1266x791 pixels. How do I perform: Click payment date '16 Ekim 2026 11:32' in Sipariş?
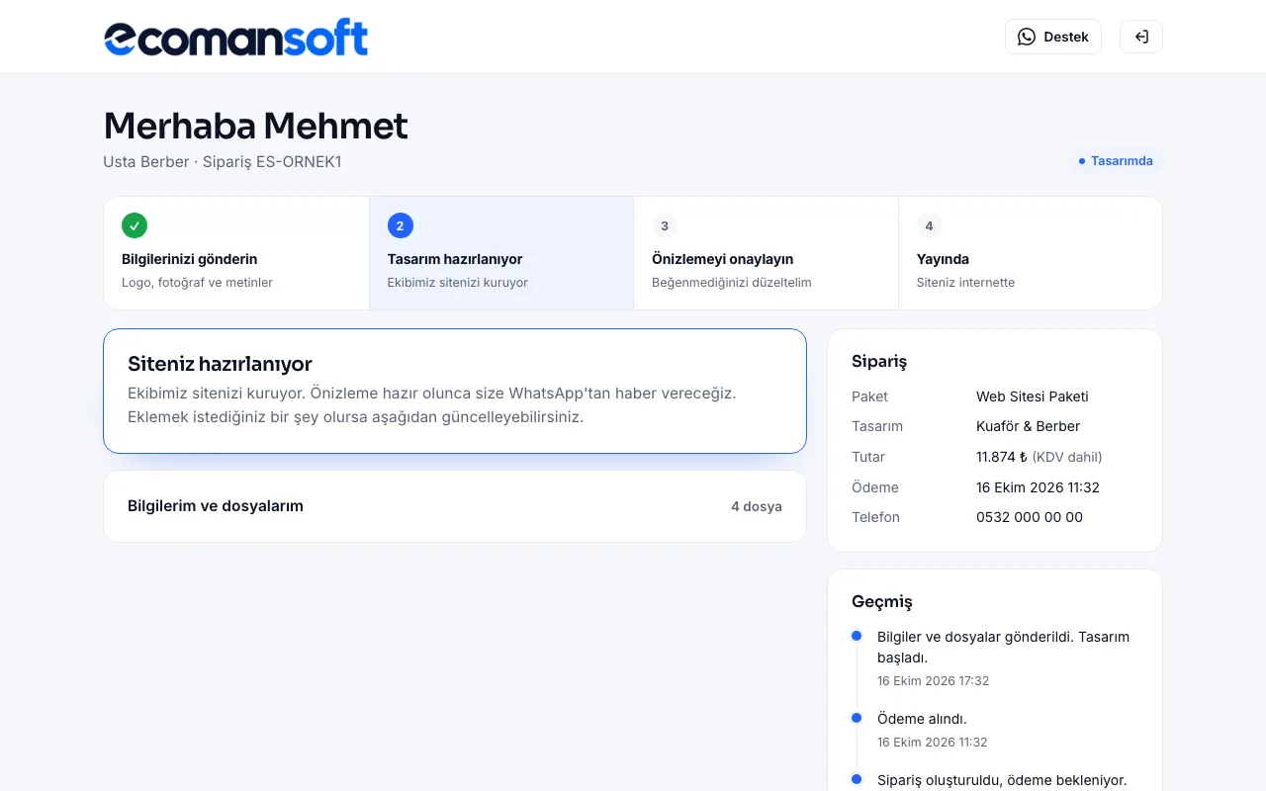(x=1038, y=487)
